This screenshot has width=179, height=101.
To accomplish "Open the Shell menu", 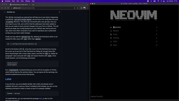I will [x=13, y=1].
